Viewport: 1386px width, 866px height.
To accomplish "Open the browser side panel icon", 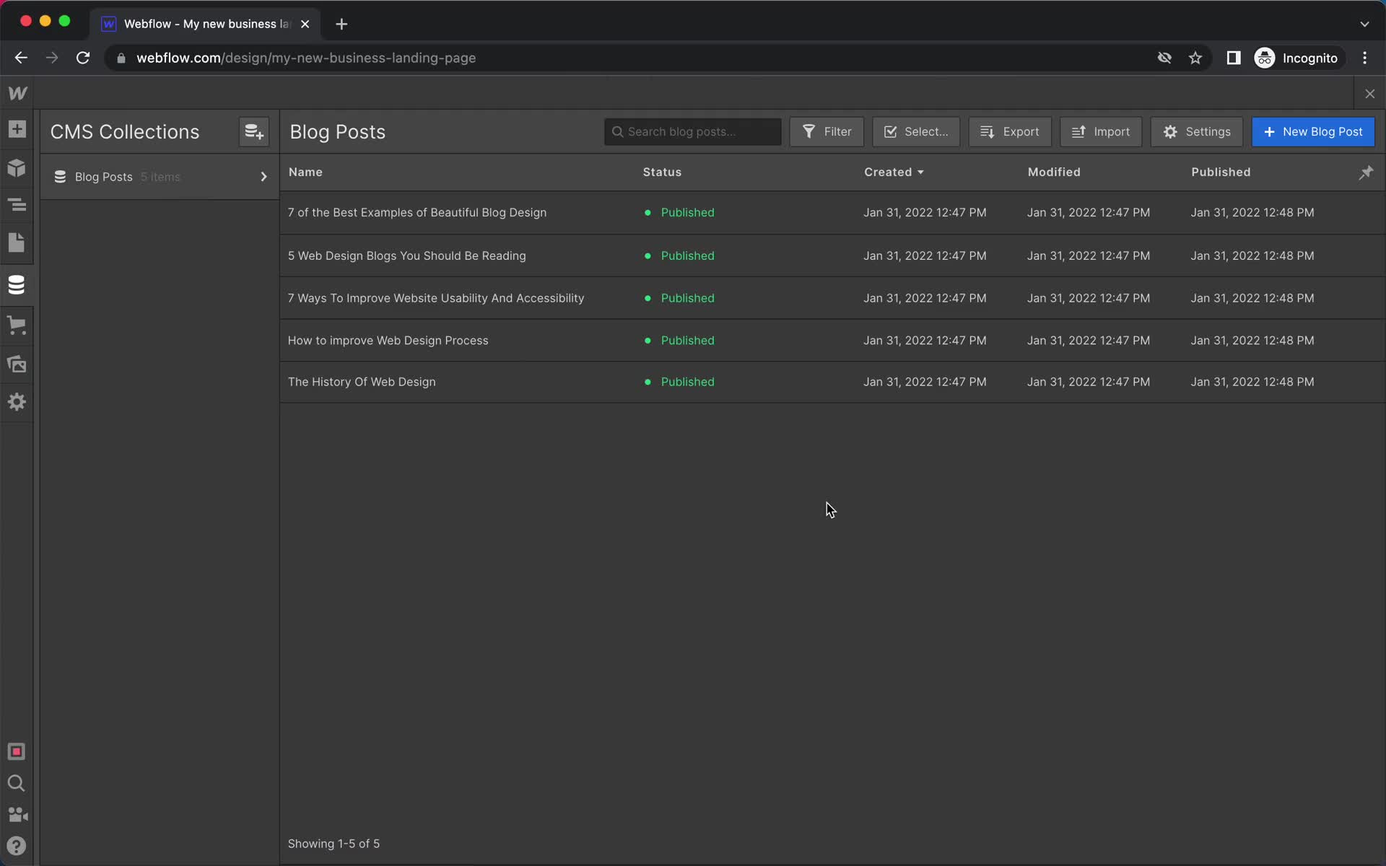I will click(x=1234, y=58).
